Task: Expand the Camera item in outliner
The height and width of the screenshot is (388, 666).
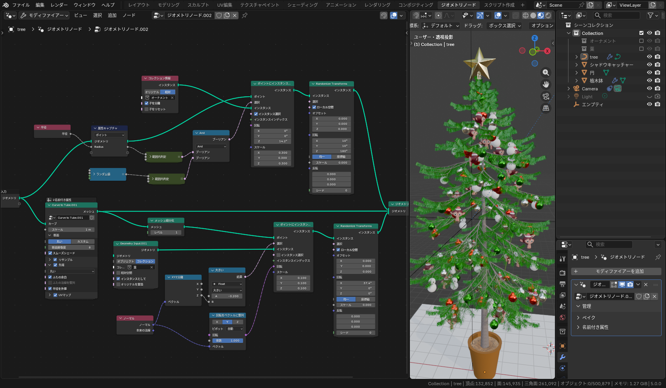Action: [568, 88]
